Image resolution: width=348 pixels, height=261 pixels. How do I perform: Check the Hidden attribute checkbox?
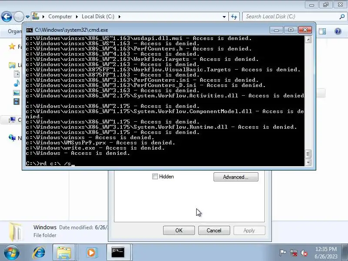(x=155, y=177)
